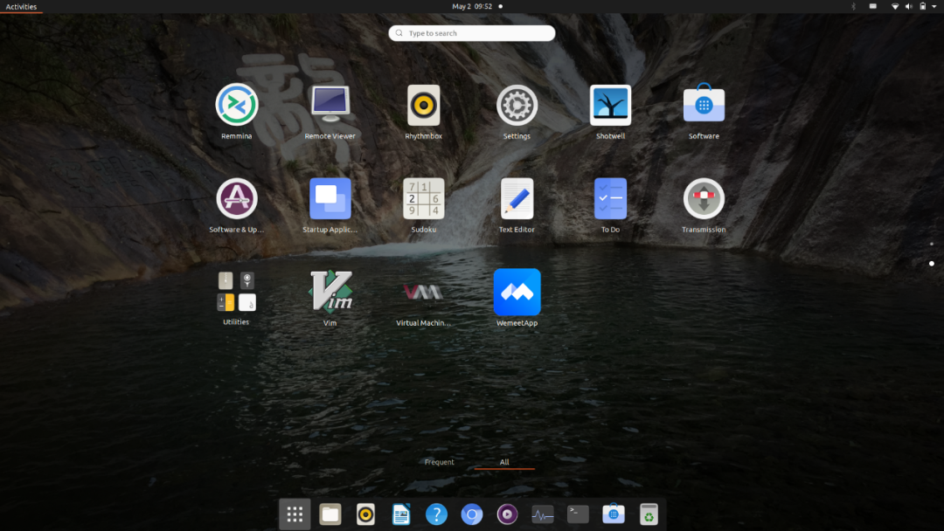
Task: Open Rhythmbox from the dock
Action: click(365, 514)
